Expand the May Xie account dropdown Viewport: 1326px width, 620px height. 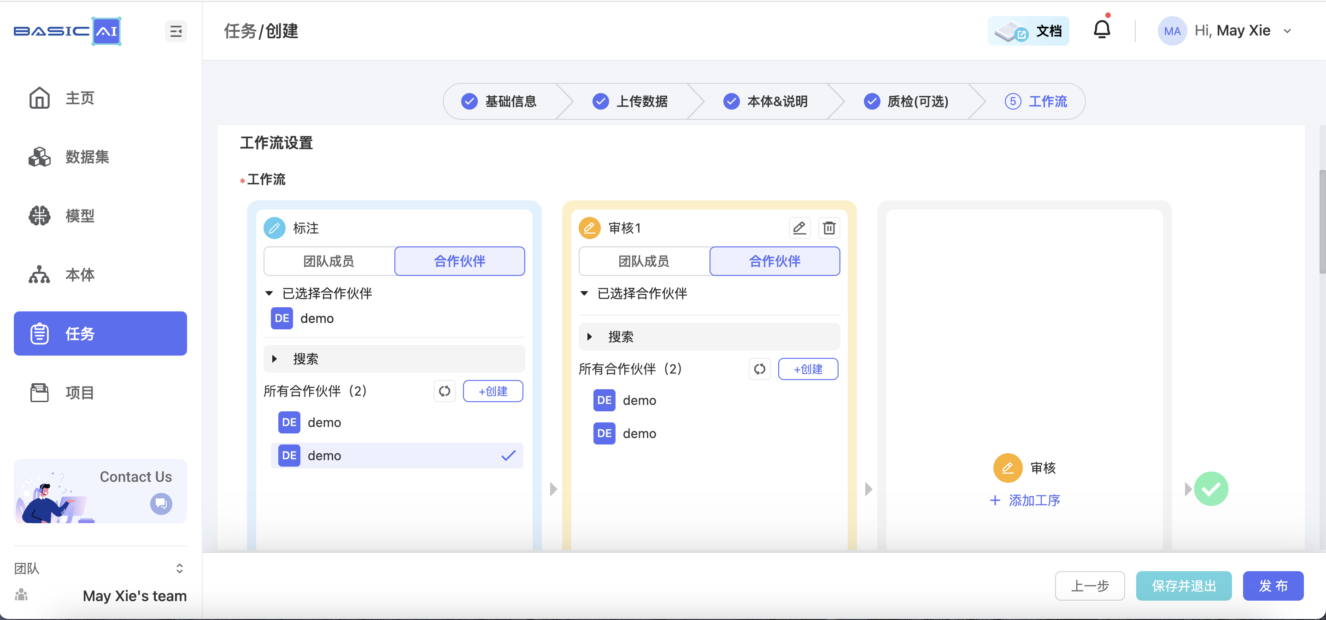(x=1287, y=31)
